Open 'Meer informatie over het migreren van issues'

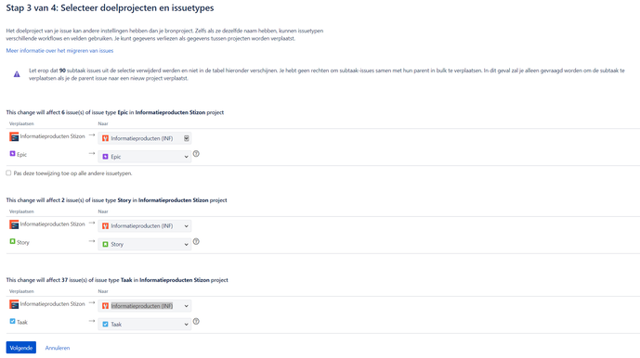pos(59,51)
